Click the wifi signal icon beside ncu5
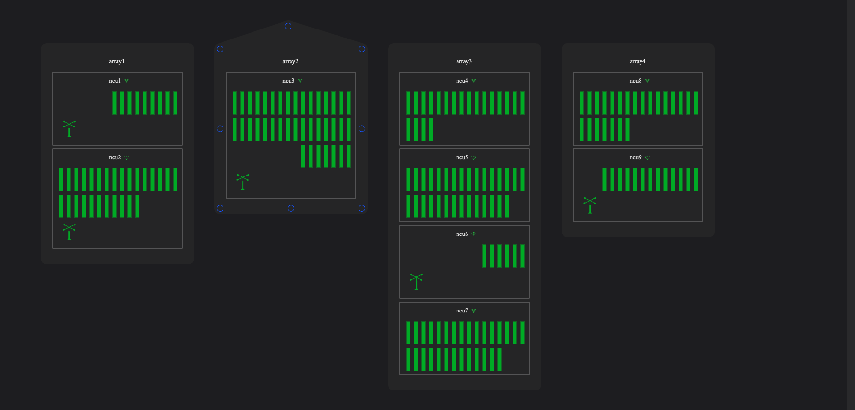This screenshot has width=855, height=410. [x=474, y=158]
